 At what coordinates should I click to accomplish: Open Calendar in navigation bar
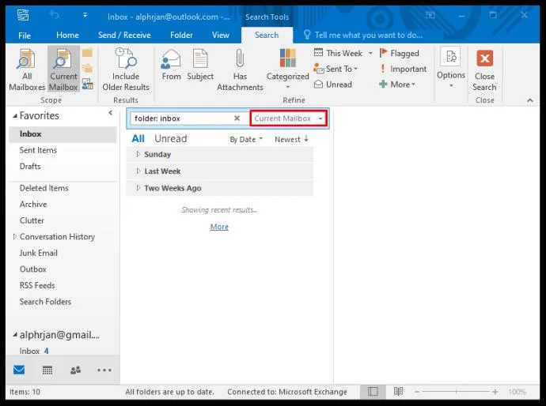coord(47,370)
